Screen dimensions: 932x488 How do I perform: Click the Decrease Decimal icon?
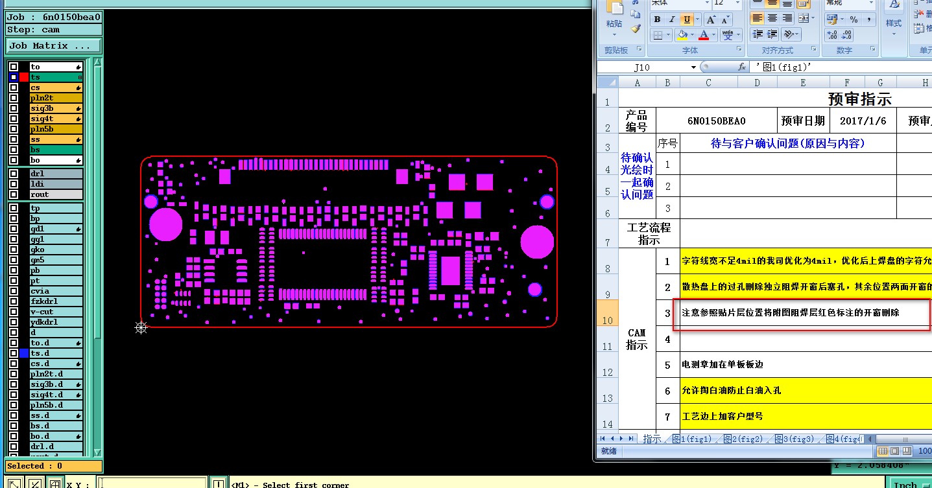pos(847,35)
